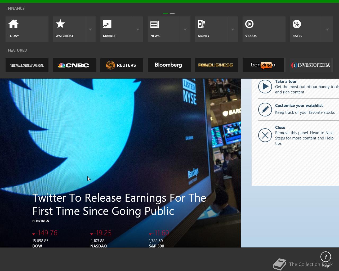Click the Close panel X icon
Viewport: 339px width, 271px height.
coord(265,135)
